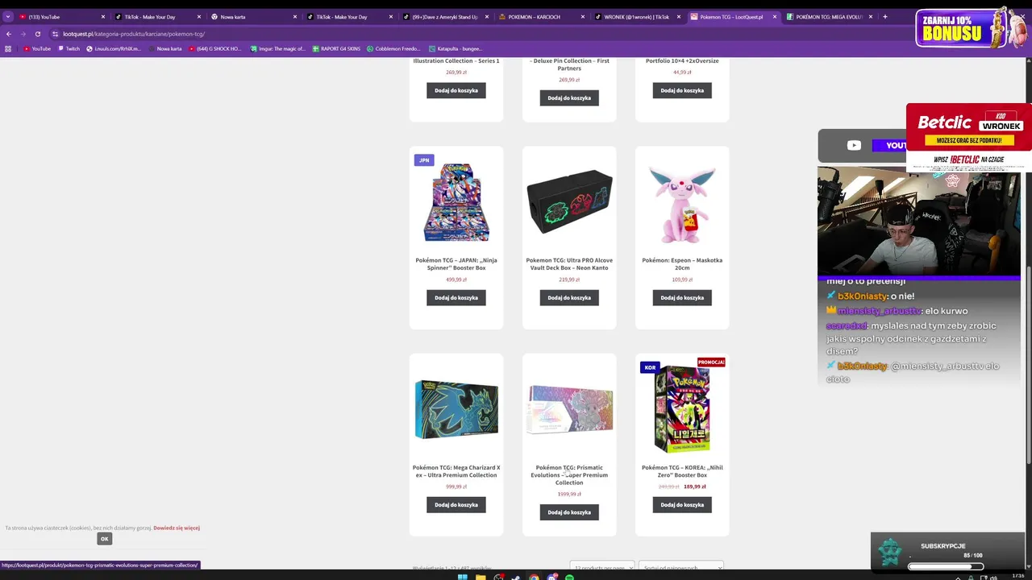Open a new browser tab
1032x580 pixels.
[884, 16]
